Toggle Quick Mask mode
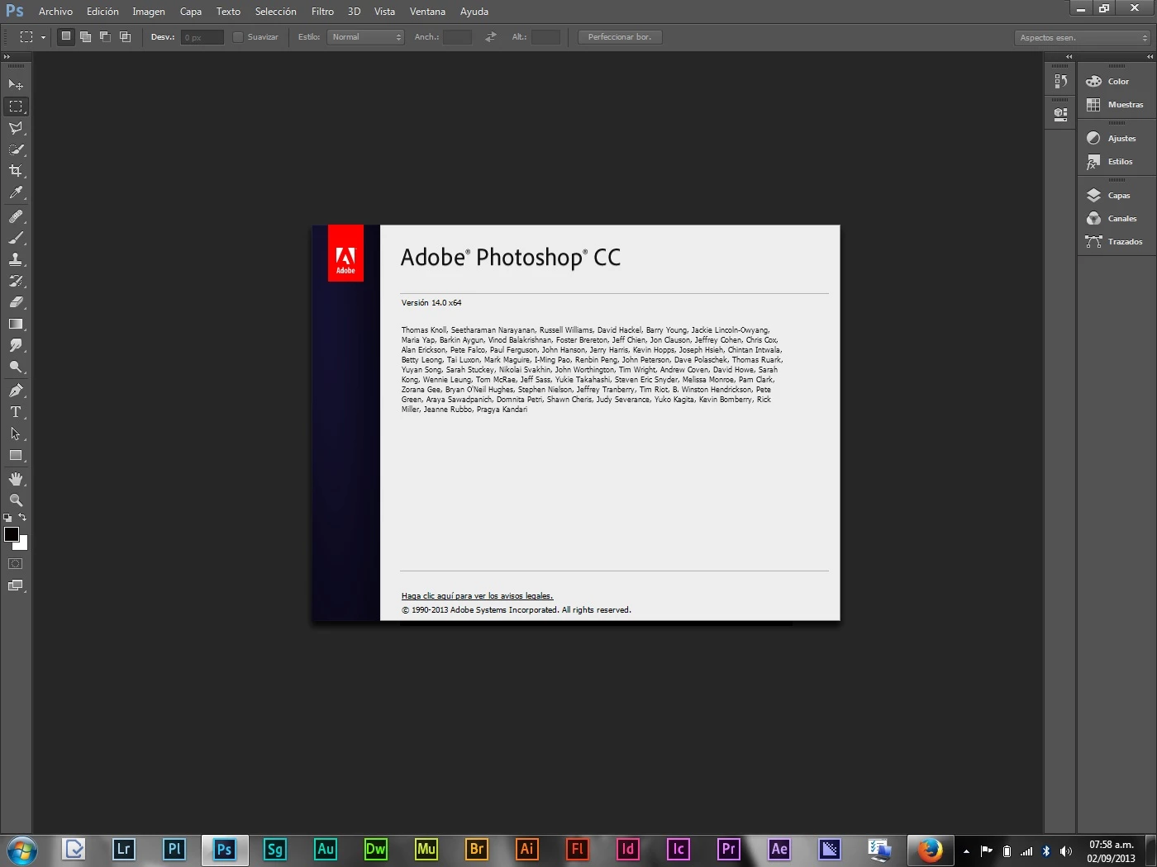The width and height of the screenshot is (1157, 867). coord(16,564)
